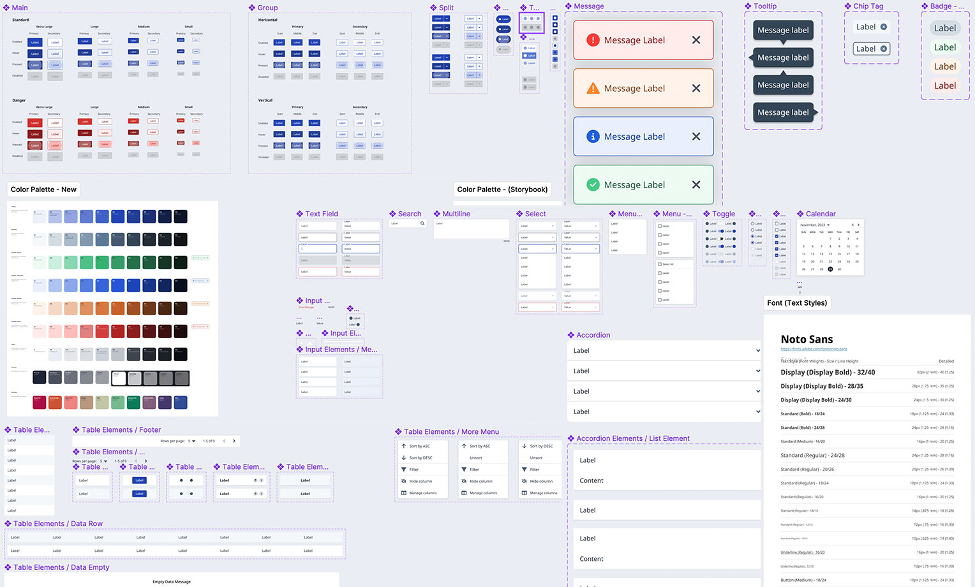Click the magnifier icon in Search field
The width and height of the screenshot is (975, 587).
point(422,223)
